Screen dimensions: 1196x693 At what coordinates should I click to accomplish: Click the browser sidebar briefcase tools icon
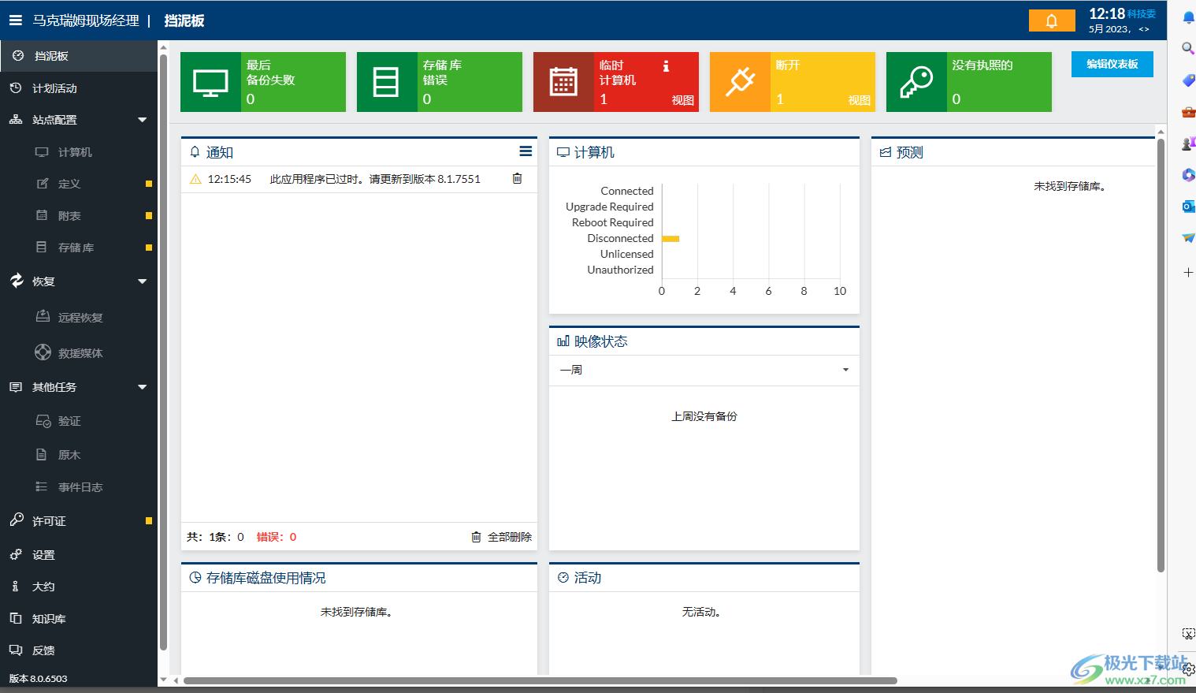(1188, 112)
